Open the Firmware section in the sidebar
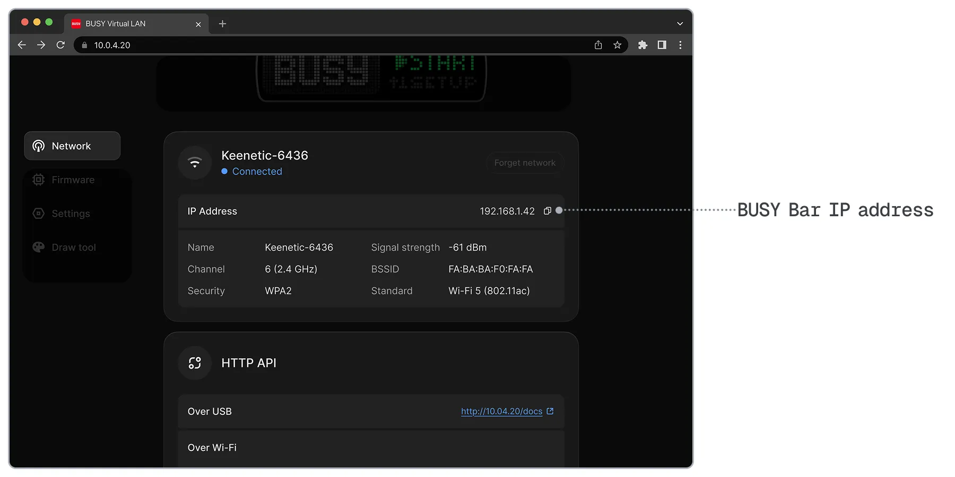This screenshot has height=477, width=955. 72,180
